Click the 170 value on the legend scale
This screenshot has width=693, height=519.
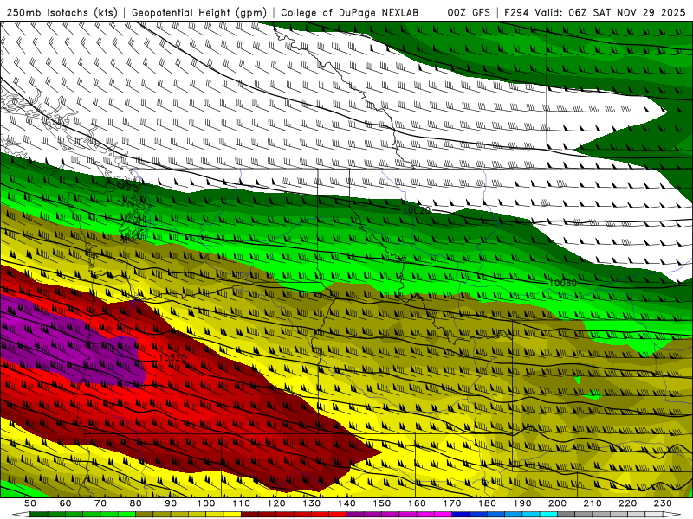tap(452, 503)
